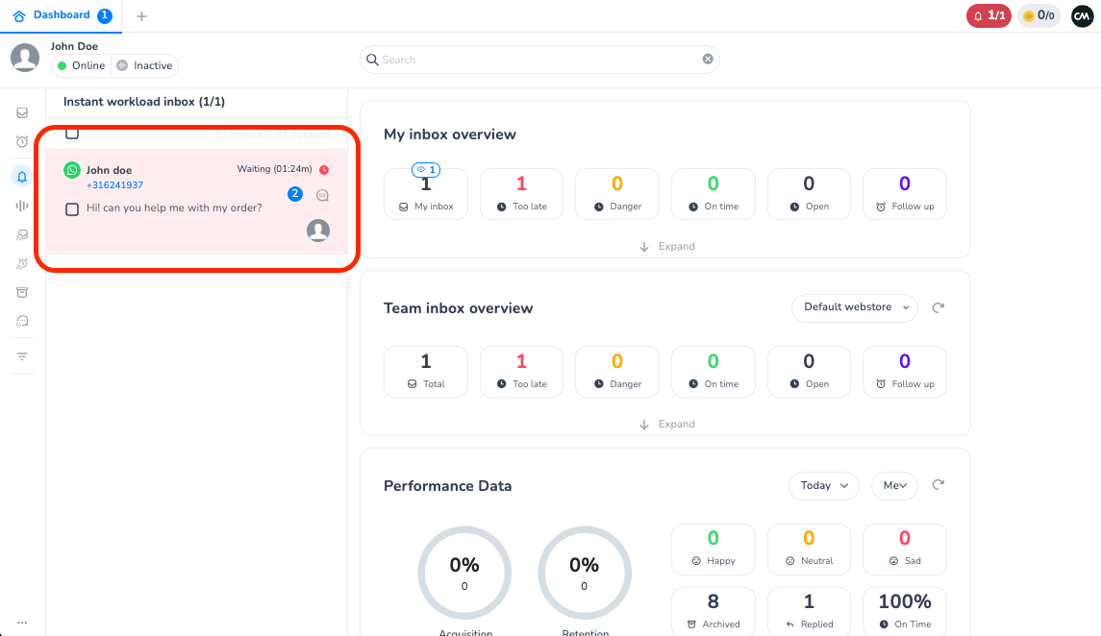
Task: Open the filter icon in sidebar
Action: (22, 356)
